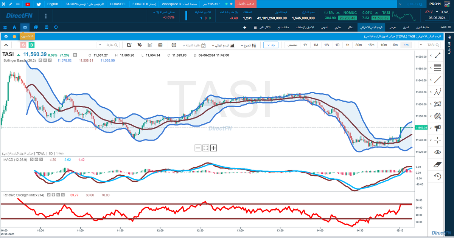Select the megaphone annotation tool
Screen dimensions: 454x238
tap(438, 128)
